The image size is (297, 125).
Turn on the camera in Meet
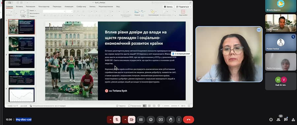[x=132, y=120]
